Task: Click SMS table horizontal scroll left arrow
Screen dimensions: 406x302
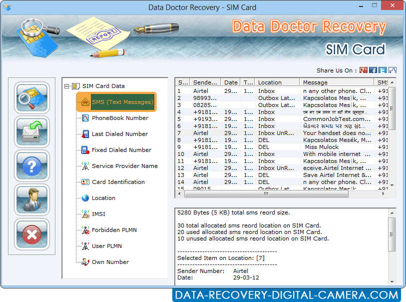Action: [x=179, y=194]
